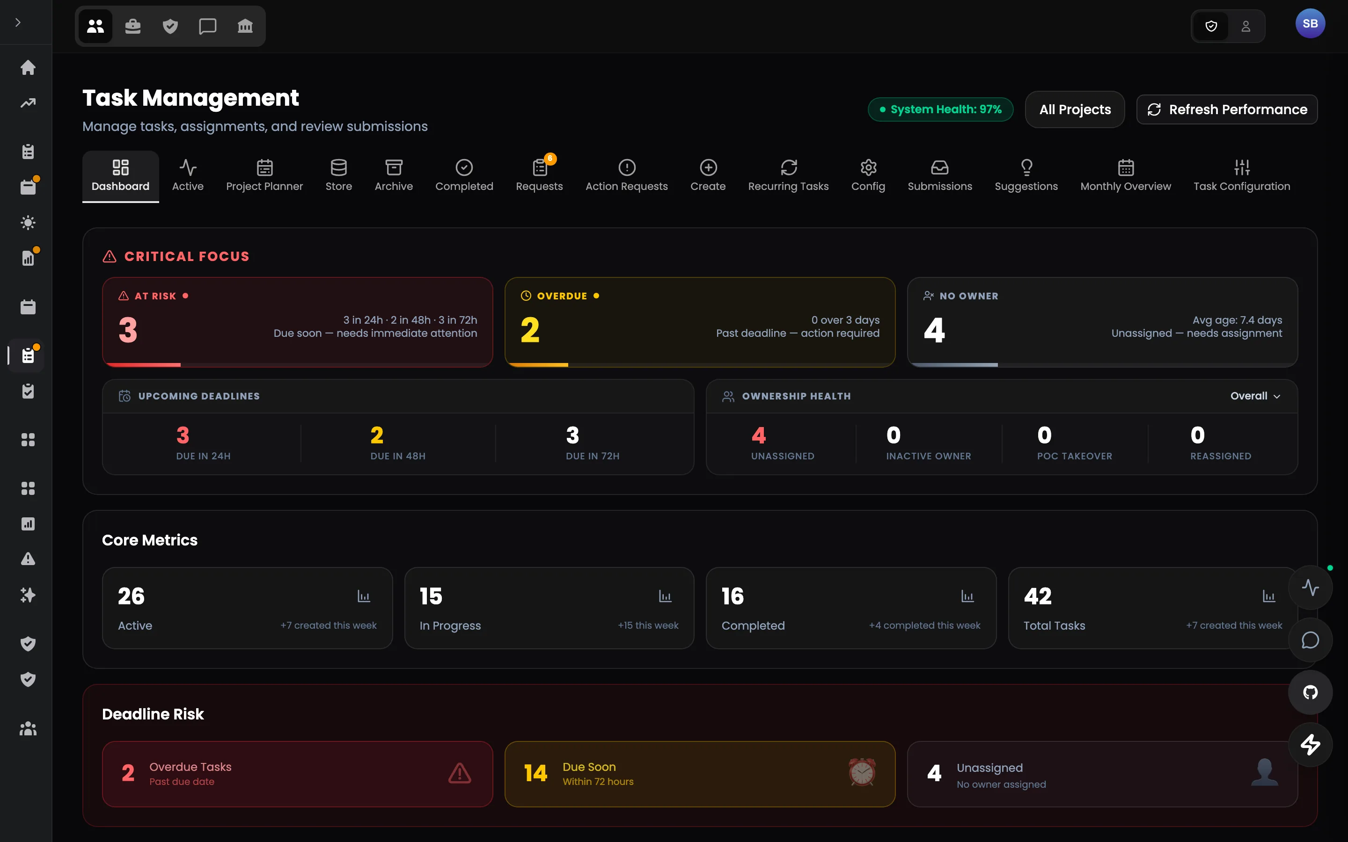Open the Overdue Tasks deadline risk card
Screen dimensions: 1348x842
(x=298, y=774)
